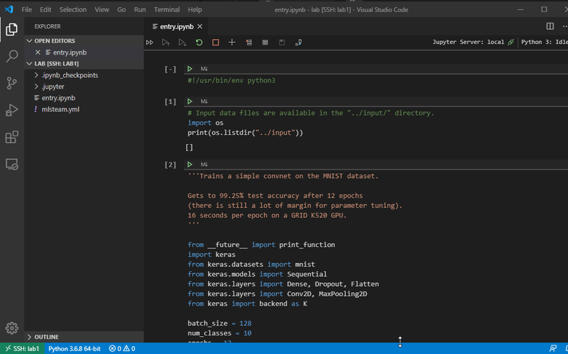Viewport: 568px width, 354px height.
Task: Expand the .ipynb_checkpoints folder
Action: [x=84, y=75]
